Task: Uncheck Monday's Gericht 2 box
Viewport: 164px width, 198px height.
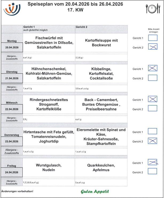Action: coord(153,47)
